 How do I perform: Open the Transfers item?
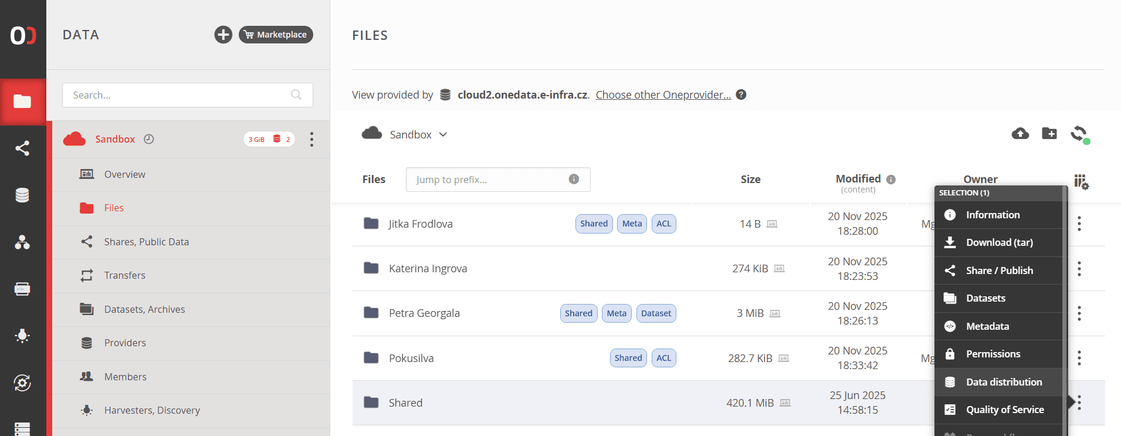click(x=191, y=275)
